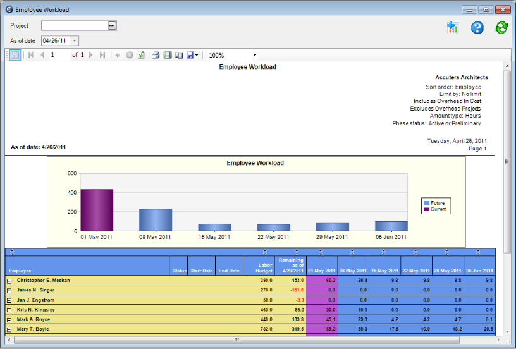This screenshot has height=349, width=516.
Task: Click the horizontal scrollbar thumb
Action: pyautogui.click(x=236, y=340)
